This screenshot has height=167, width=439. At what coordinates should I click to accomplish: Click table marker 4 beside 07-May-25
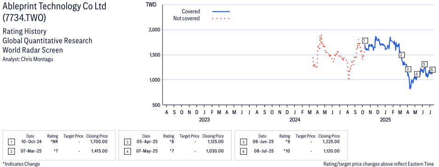(127, 151)
